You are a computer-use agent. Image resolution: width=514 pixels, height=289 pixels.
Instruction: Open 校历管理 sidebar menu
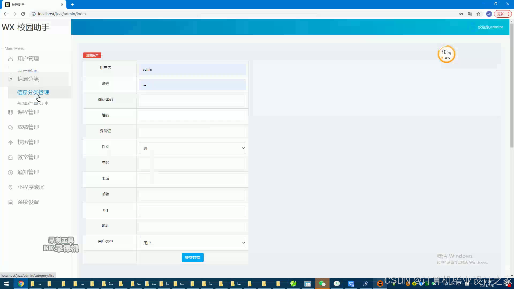(x=28, y=142)
